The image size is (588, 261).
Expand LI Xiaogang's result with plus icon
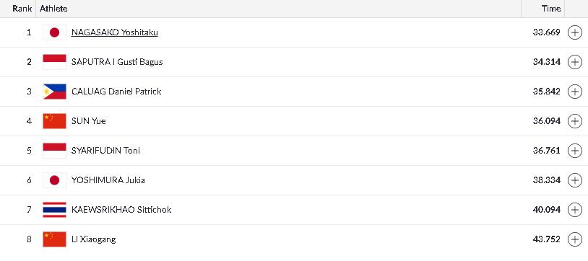point(575,239)
